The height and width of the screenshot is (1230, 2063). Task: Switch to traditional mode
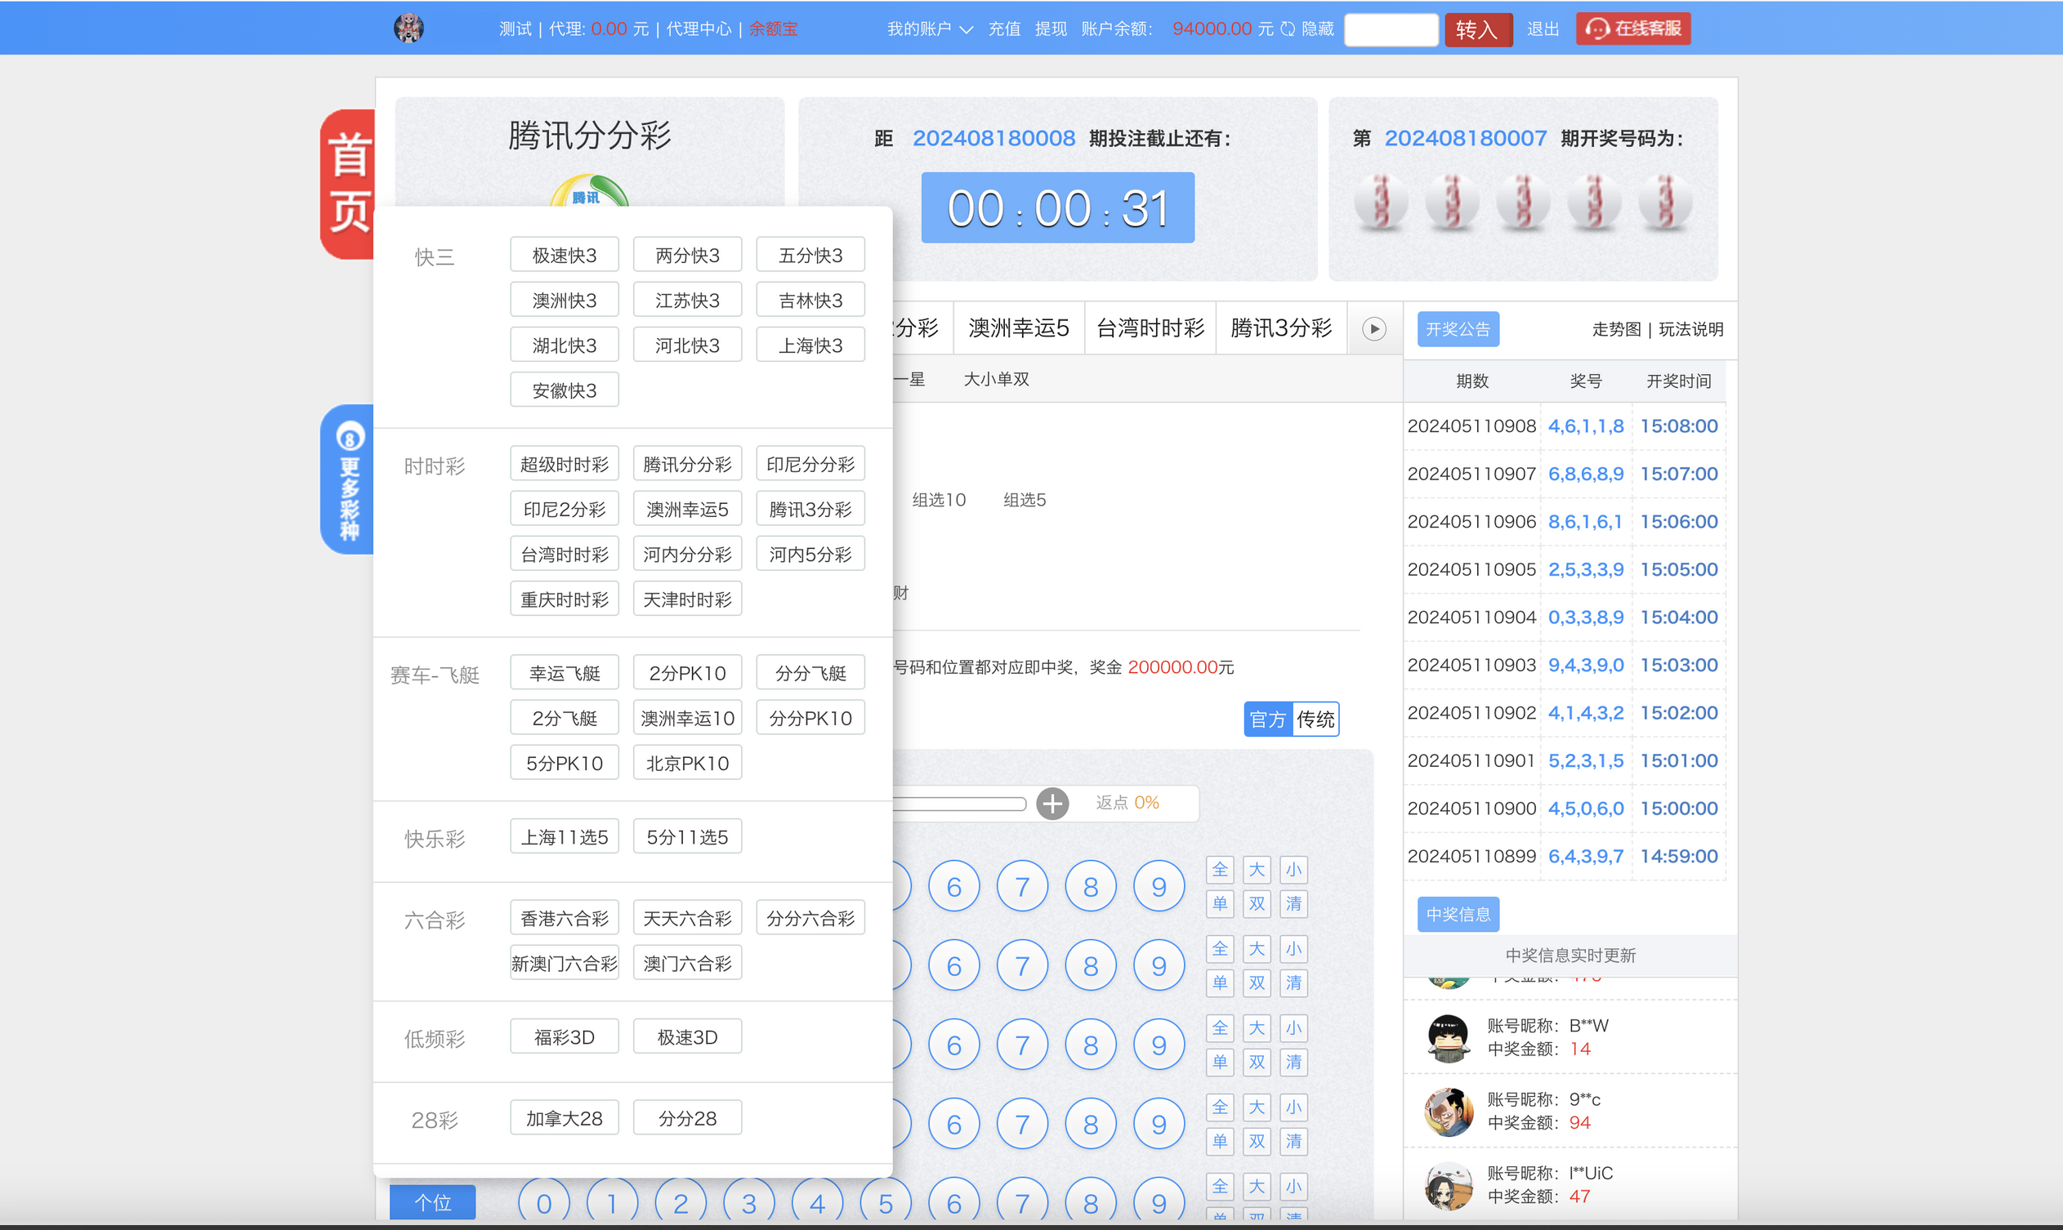pyautogui.click(x=1315, y=719)
